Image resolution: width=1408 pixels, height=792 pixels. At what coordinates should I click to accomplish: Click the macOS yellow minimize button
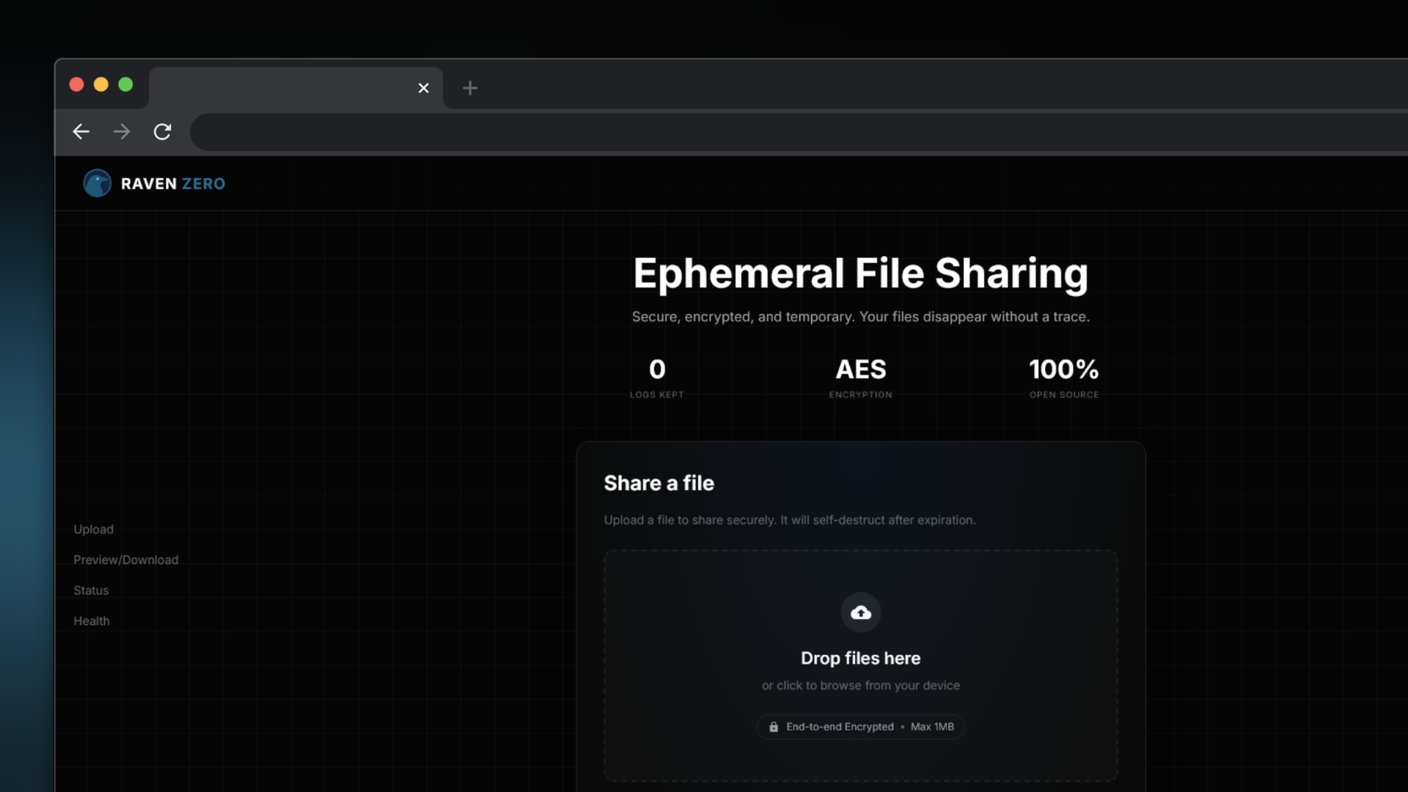[101, 84]
